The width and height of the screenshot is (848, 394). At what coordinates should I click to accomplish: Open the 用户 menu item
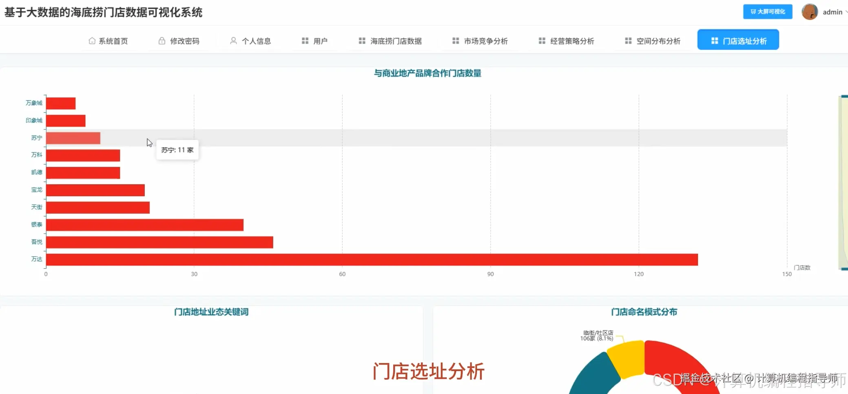point(315,41)
